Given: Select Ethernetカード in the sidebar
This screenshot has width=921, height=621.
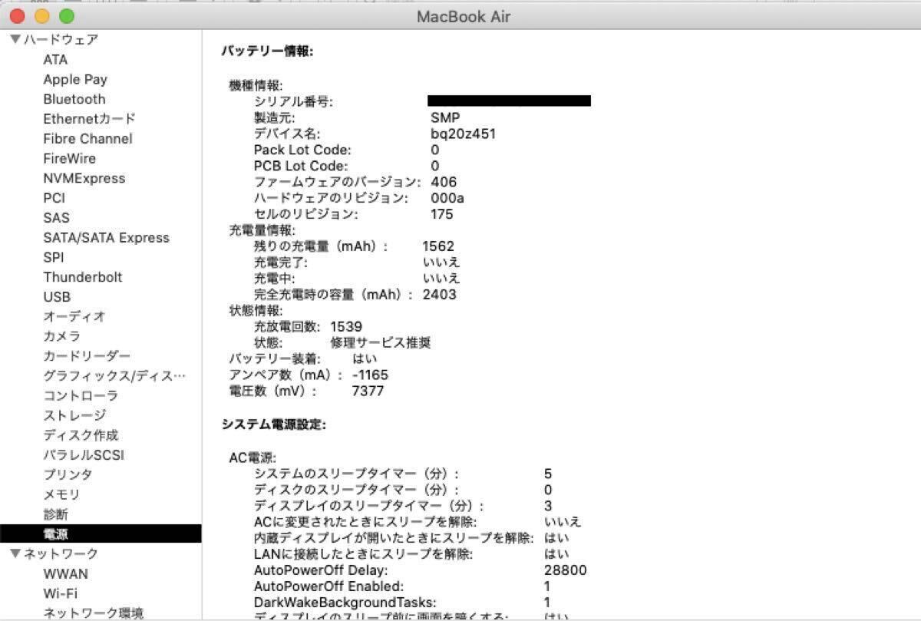Looking at the screenshot, I should [89, 119].
